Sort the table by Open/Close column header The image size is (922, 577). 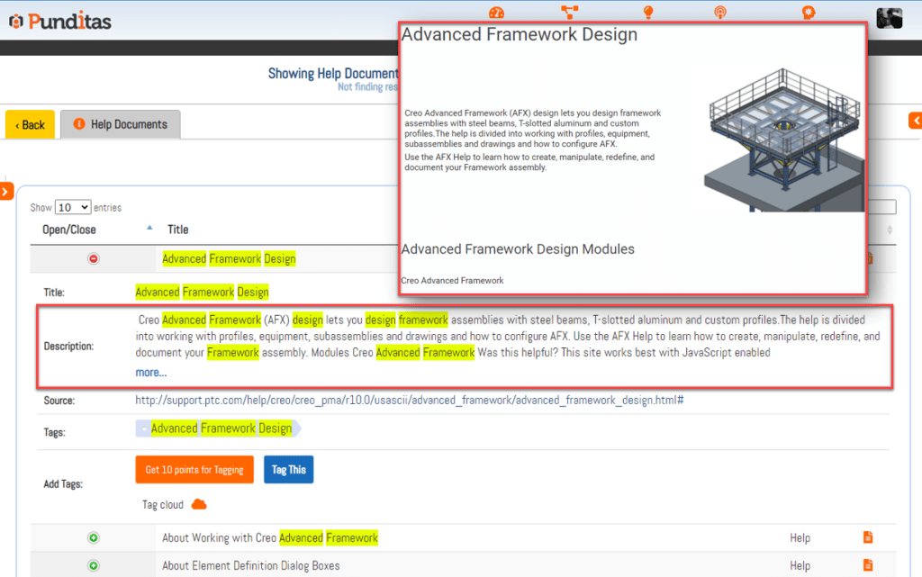[69, 230]
